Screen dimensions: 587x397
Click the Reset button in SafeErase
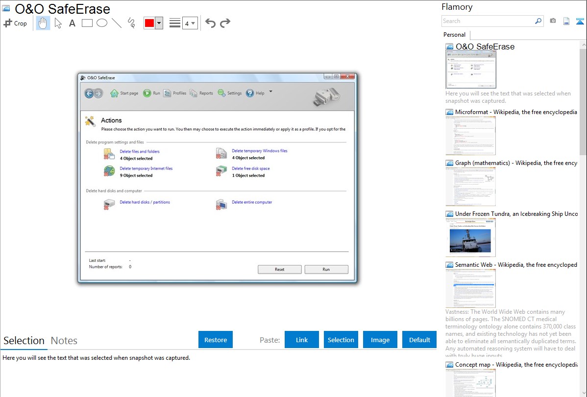click(280, 269)
